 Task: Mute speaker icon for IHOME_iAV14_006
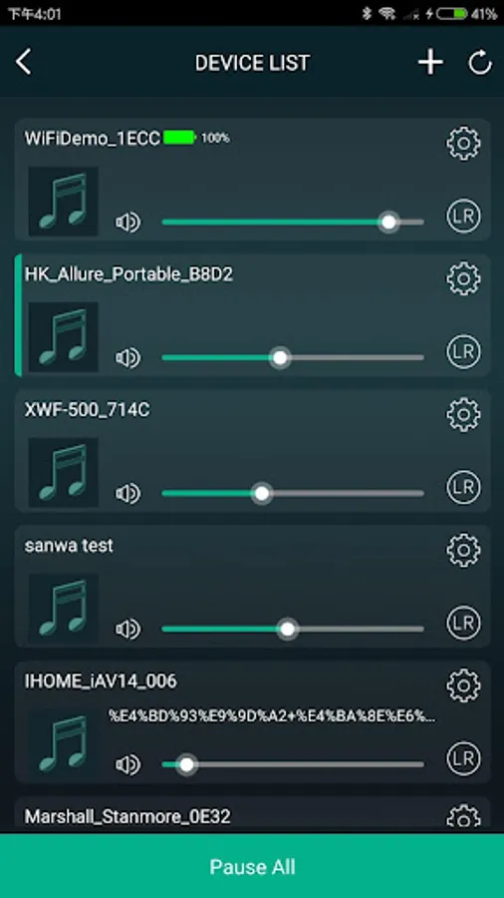(x=127, y=764)
